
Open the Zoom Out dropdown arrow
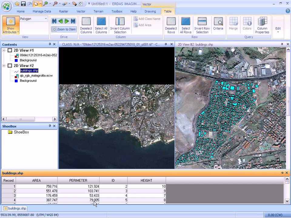pos(60,4)
